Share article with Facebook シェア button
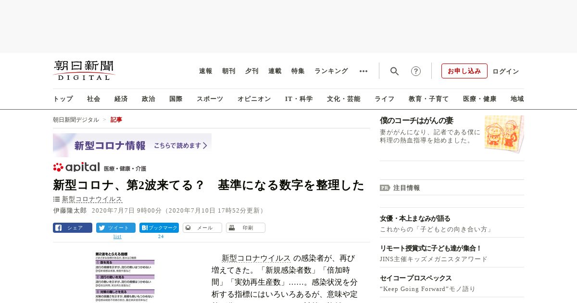 pyautogui.click(x=73, y=228)
